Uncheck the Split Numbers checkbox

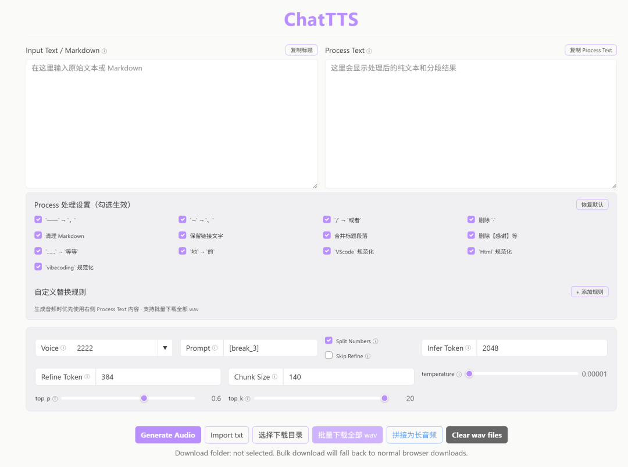tap(329, 340)
